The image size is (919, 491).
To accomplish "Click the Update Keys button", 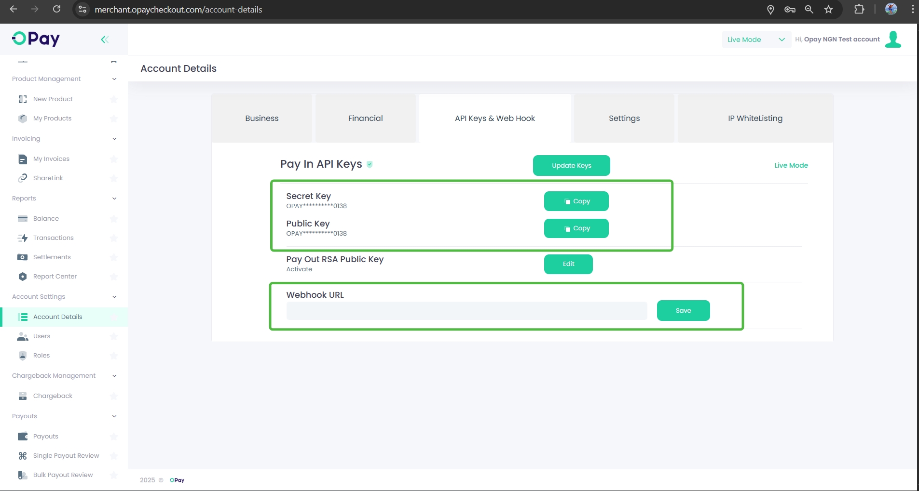I will [571, 166].
